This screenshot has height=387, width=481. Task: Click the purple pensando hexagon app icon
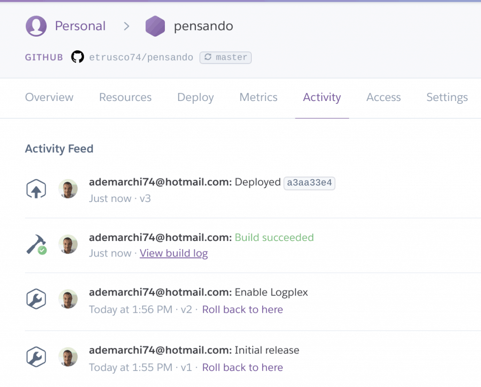click(x=155, y=26)
